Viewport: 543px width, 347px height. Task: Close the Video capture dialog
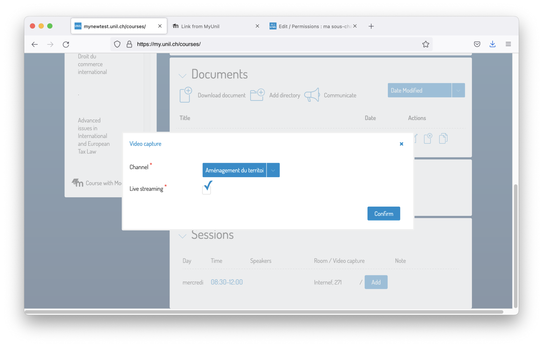tap(401, 144)
